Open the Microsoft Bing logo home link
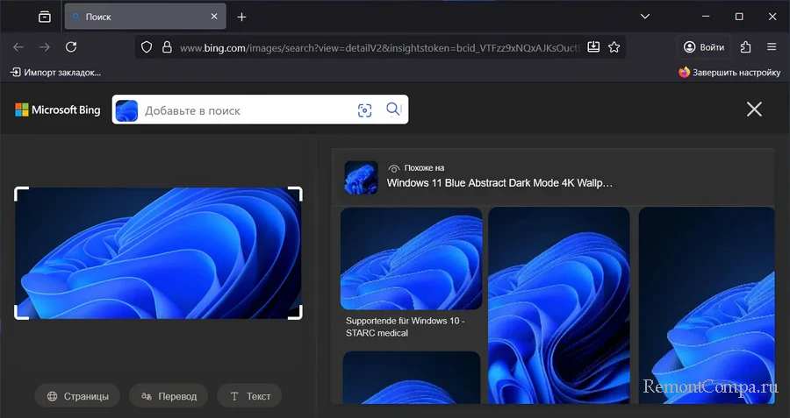Viewport: 790px width, 418px height. 58,110
